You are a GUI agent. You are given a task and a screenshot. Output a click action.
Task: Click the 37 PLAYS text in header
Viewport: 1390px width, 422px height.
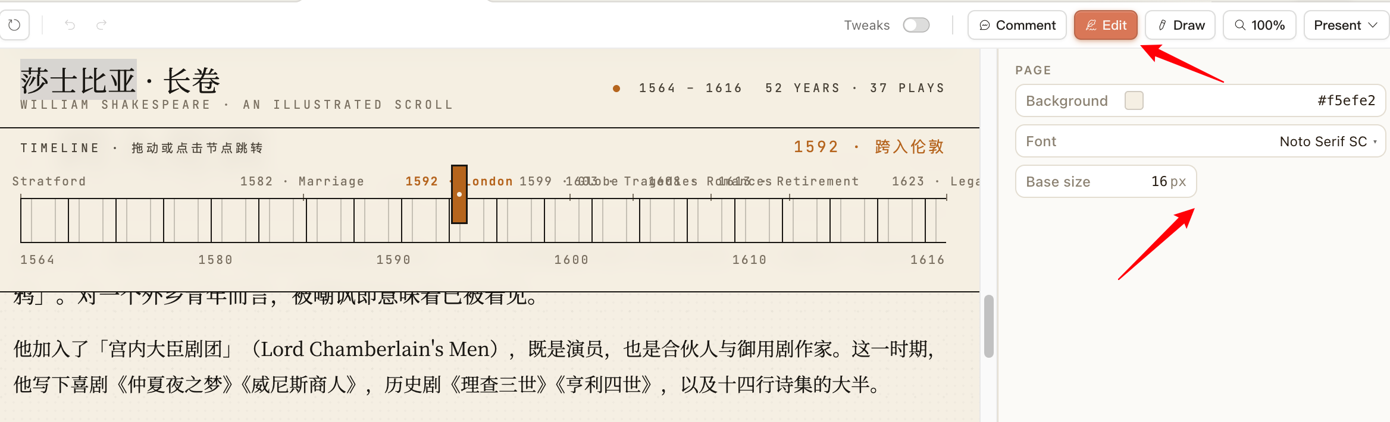point(907,88)
